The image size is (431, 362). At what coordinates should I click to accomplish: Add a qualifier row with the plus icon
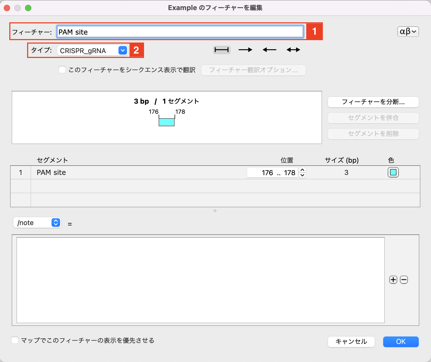[393, 280]
